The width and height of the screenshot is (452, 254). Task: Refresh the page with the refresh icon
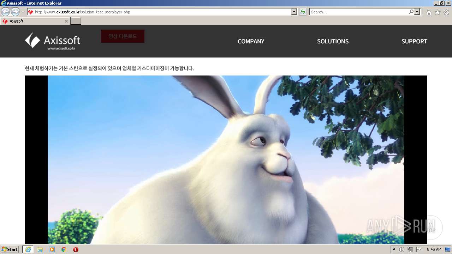(303, 12)
